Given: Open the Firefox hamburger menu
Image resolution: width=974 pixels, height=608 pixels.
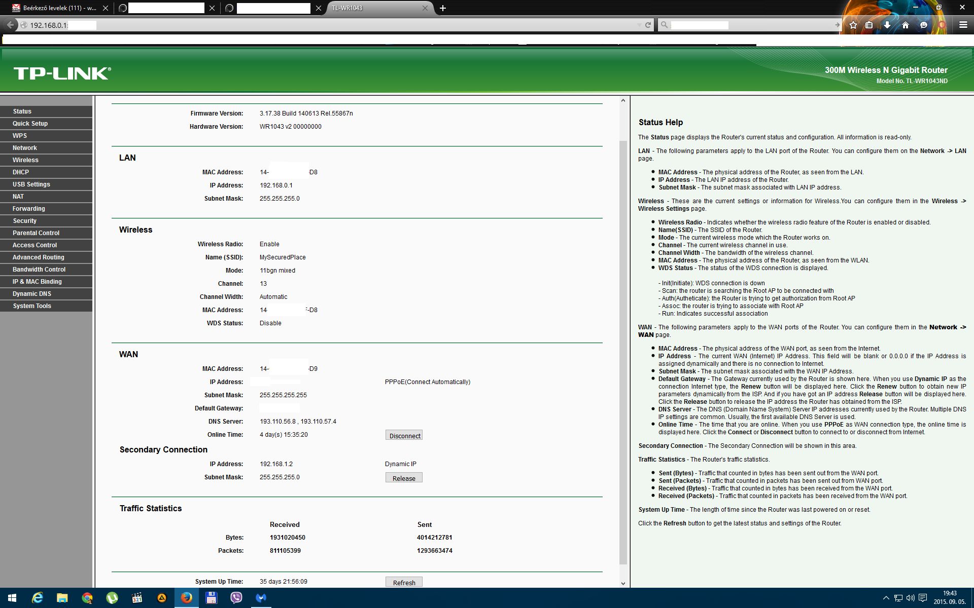Looking at the screenshot, I should tap(963, 25).
